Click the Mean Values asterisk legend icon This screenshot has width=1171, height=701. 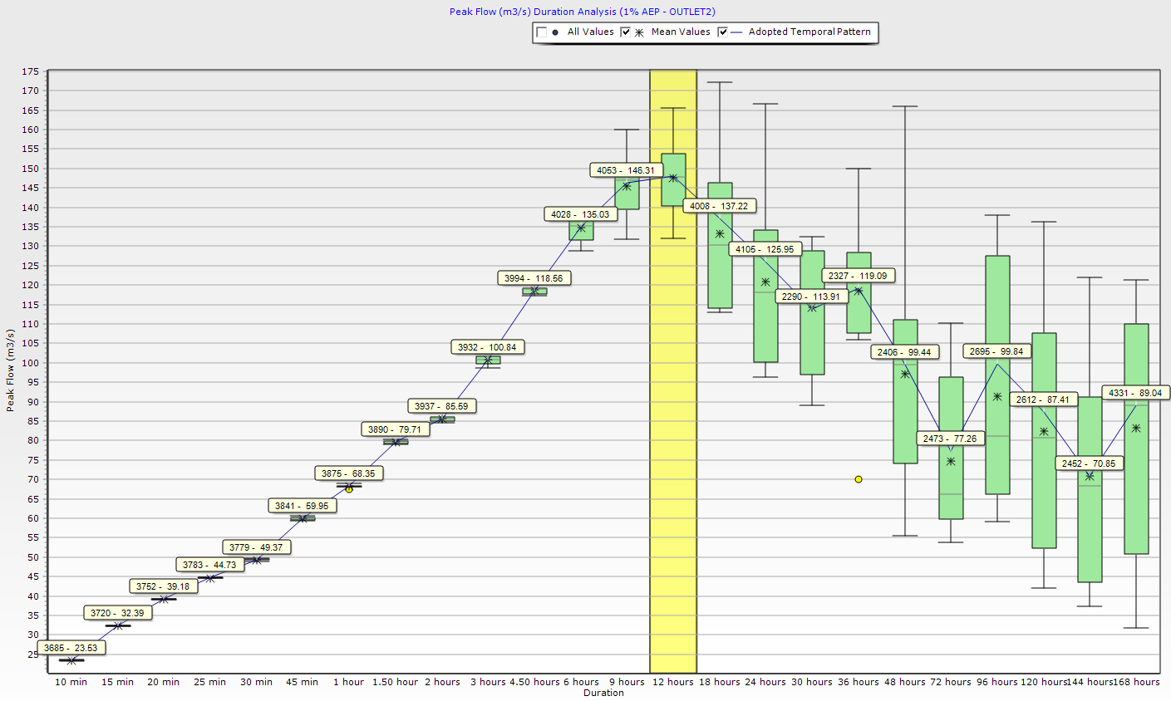pos(639,32)
